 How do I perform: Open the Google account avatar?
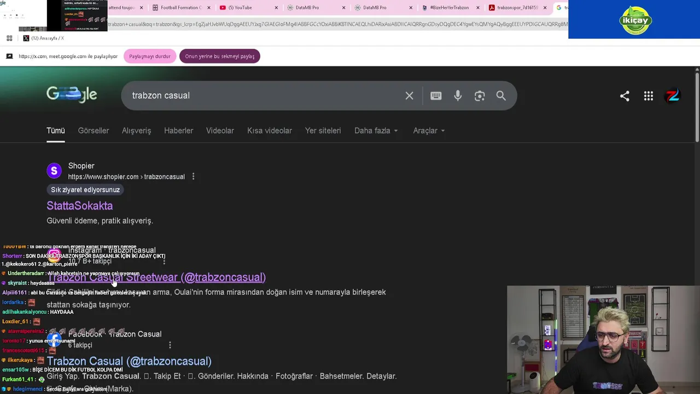[673, 96]
